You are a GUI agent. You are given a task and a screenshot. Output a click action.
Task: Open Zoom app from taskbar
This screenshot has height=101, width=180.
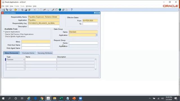coord(80,98)
